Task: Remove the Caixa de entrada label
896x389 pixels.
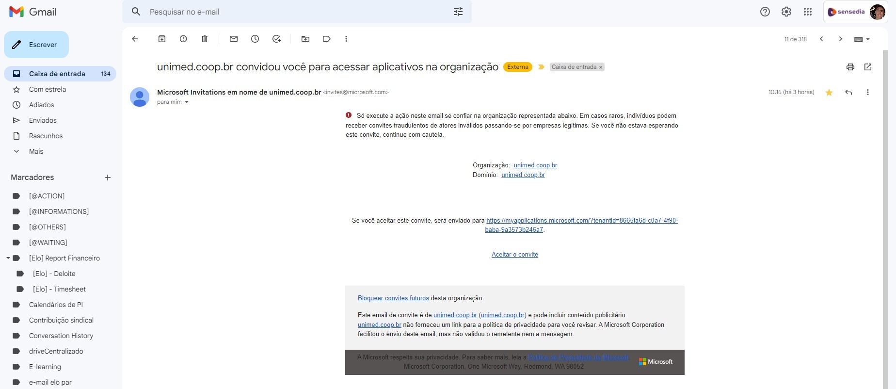Action: pos(601,67)
